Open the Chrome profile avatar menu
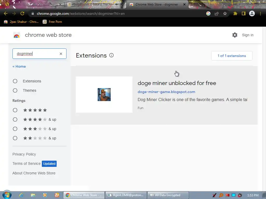The height and width of the screenshot is (199, 266). click(252, 13)
